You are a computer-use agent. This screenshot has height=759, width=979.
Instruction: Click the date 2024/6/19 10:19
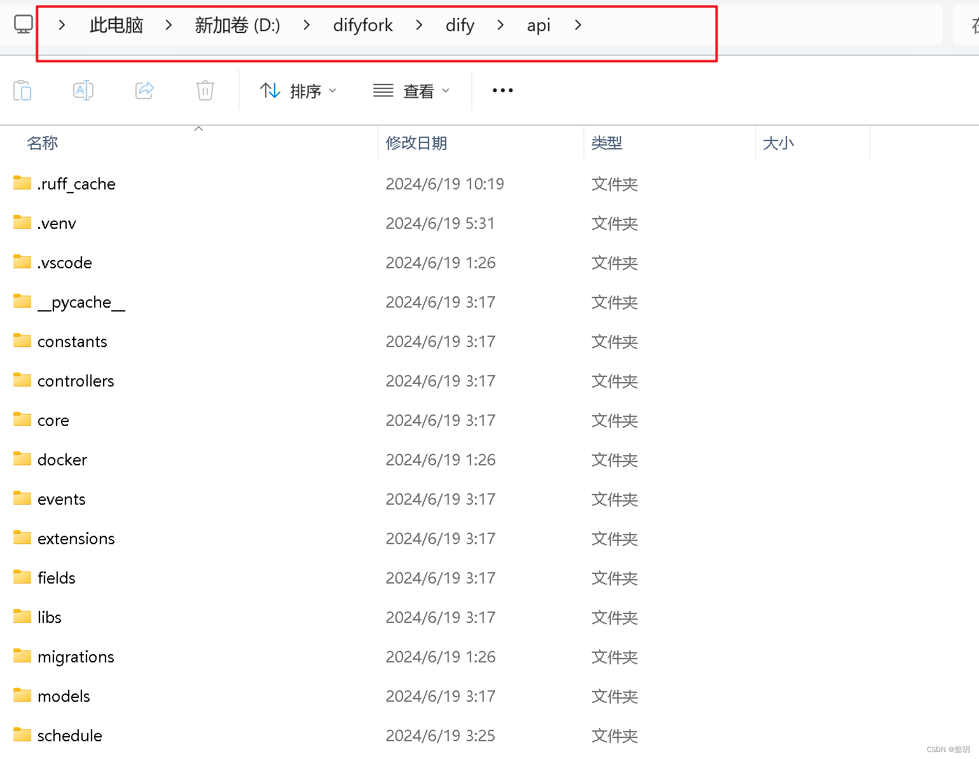(x=444, y=184)
